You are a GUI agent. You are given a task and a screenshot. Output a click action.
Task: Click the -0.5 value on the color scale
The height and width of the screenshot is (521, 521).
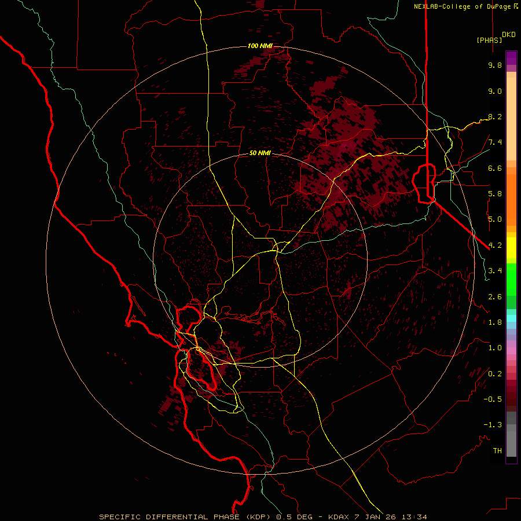493,399
